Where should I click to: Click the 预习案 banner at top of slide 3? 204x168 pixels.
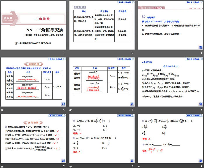[x=152, y=8]
